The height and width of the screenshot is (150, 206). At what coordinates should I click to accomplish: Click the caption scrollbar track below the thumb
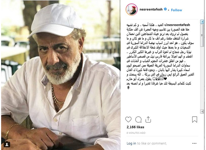click(202, 78)
